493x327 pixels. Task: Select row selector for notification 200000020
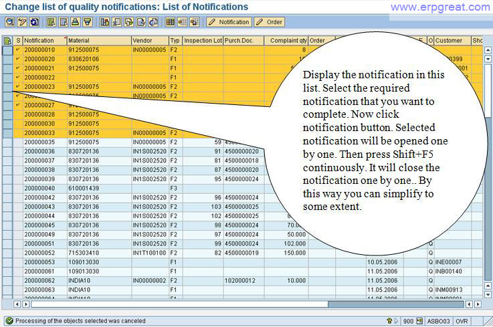[x=7, y=59]
